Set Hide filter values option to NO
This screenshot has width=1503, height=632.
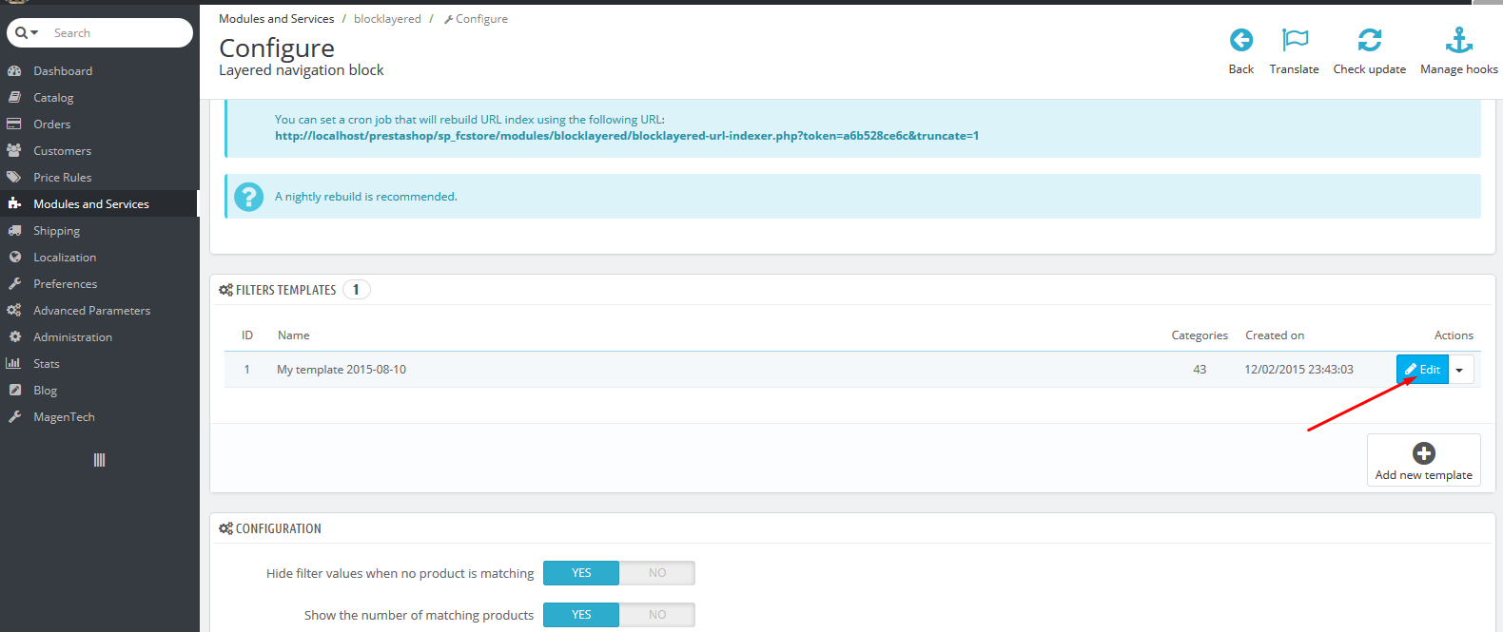[x=657, y=573]
